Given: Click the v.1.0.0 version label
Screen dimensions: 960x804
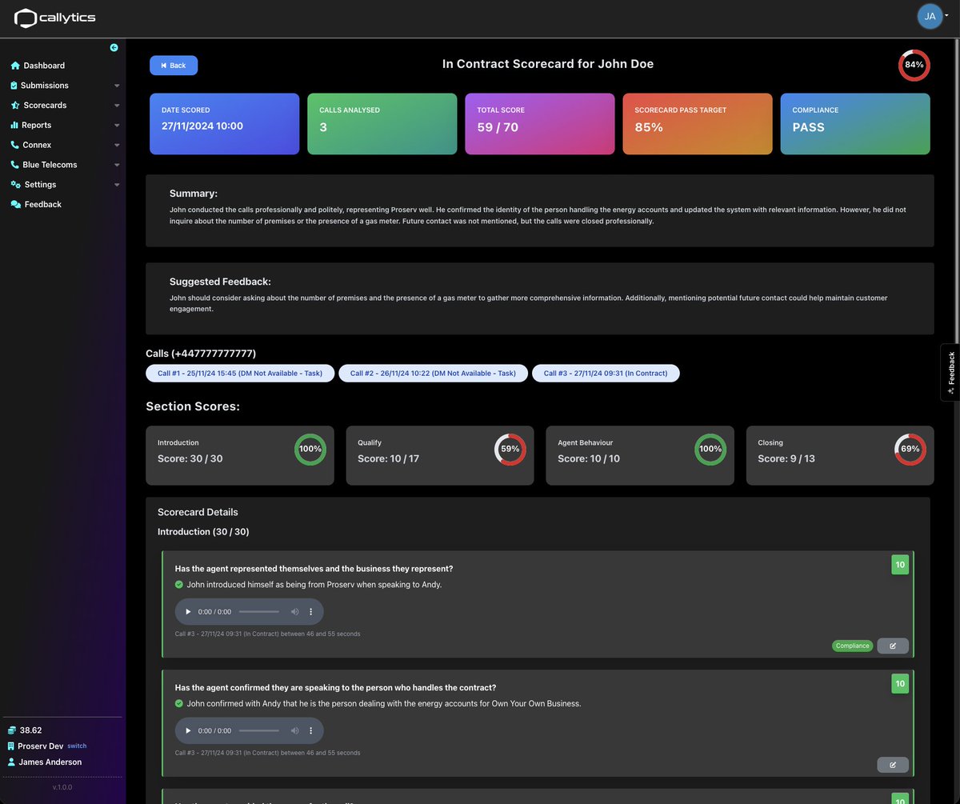Looking at the screenshot, I should click(x=62, y=787).
